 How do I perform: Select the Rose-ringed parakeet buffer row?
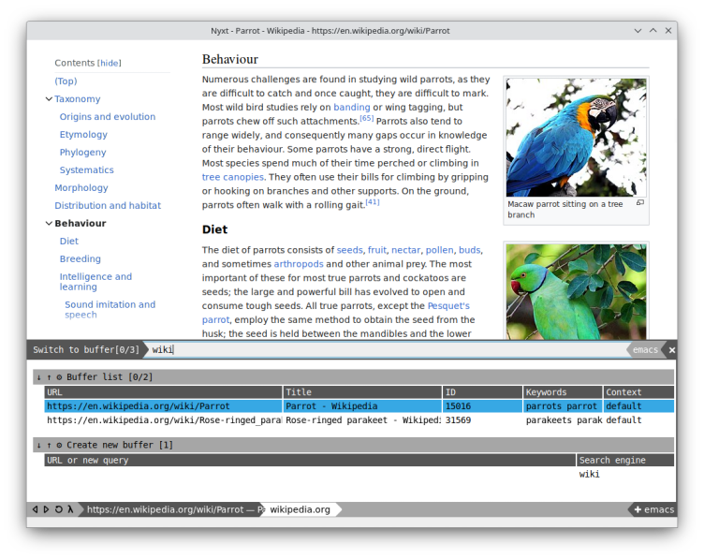(359, 420)
